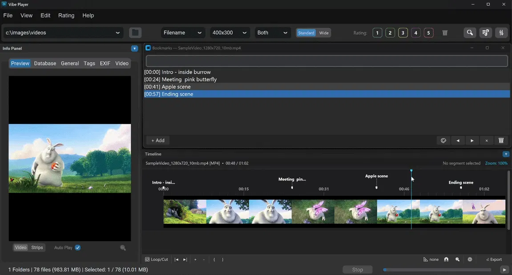Set segment start with the open brace
Image resolution: width=512 pixels, height=275 pixels.
tap(214, 259)
